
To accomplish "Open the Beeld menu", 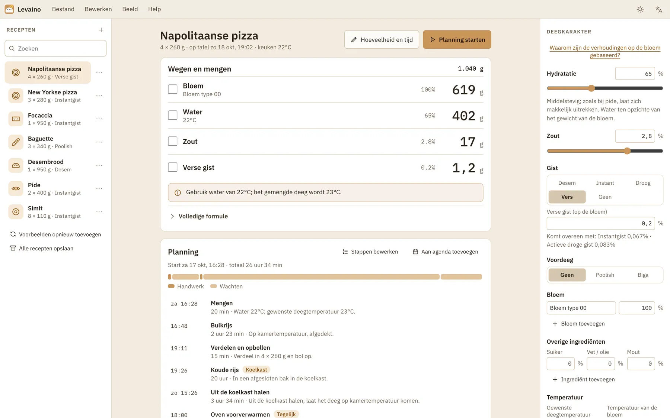I will pyautogui.click(x=130, y=9).
